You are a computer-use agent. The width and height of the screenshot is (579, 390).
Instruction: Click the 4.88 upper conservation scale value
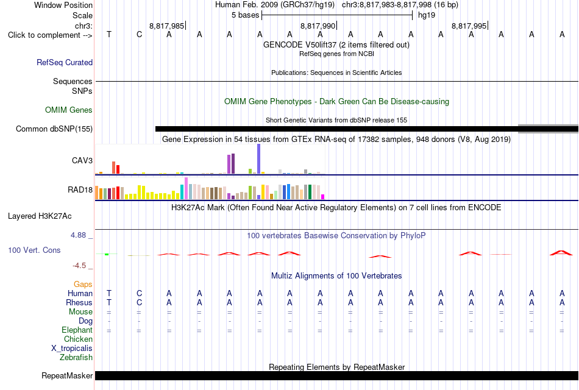tap(78, 235)
